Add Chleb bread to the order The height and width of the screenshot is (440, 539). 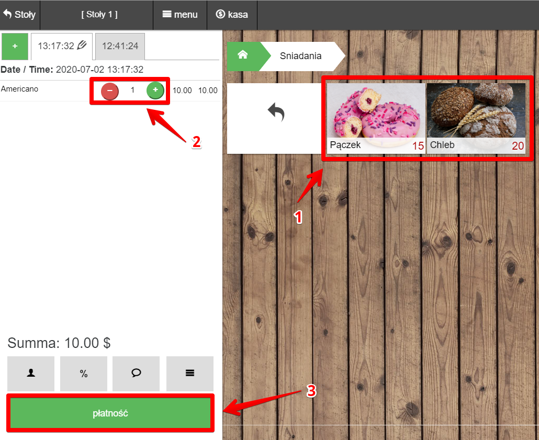(x=476, y=118)
